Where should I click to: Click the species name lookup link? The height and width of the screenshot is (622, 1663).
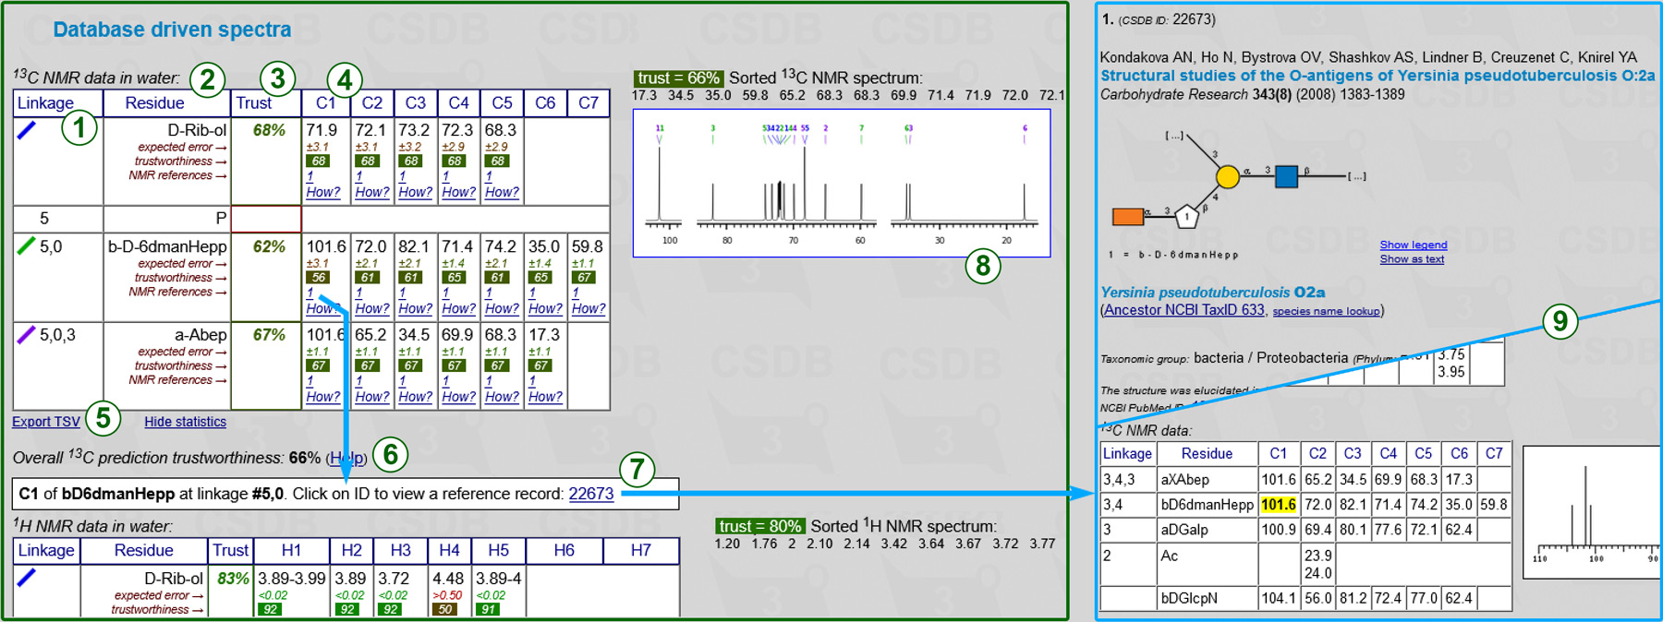pyautogui.click(x=1326, y=311)
